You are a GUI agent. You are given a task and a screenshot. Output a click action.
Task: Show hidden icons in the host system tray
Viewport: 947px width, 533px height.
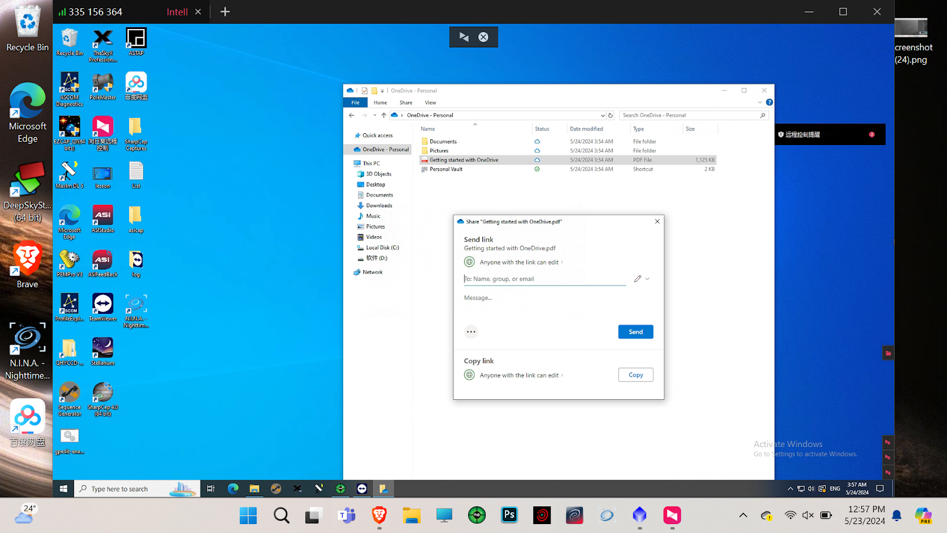click(743, 515)
